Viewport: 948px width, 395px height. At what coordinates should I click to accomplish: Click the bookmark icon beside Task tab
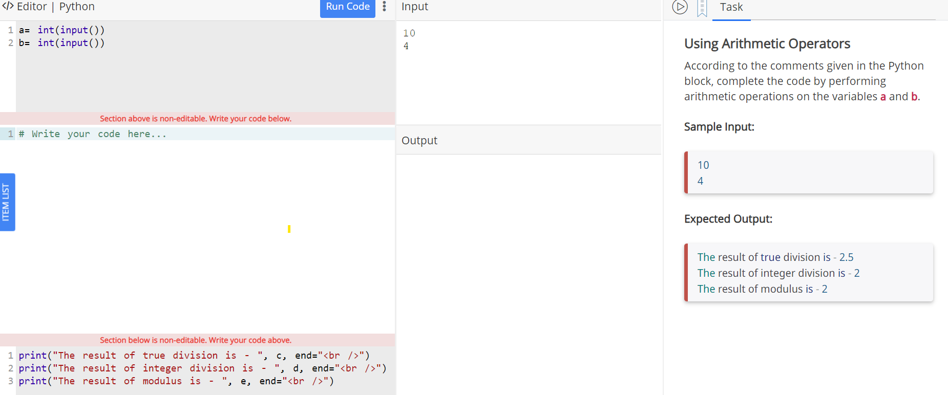tap(702, 8)
